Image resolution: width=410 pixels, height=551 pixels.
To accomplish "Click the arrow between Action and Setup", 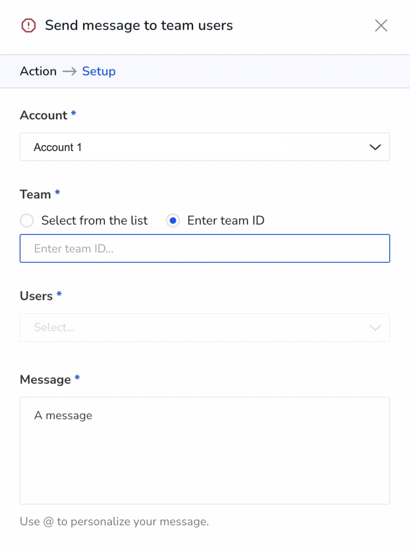I will click(x=69, y=71).
